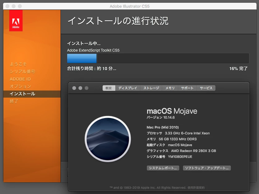Click the 56 GB 1333 MHz DDR3 value
Image resolution: width=259 pixels, height=194 pixels.
tap(178, 139)
